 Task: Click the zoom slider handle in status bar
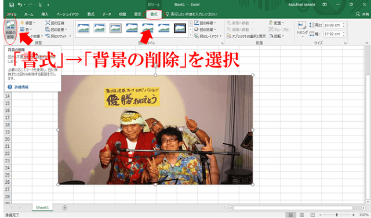click(x=337, y=215)
